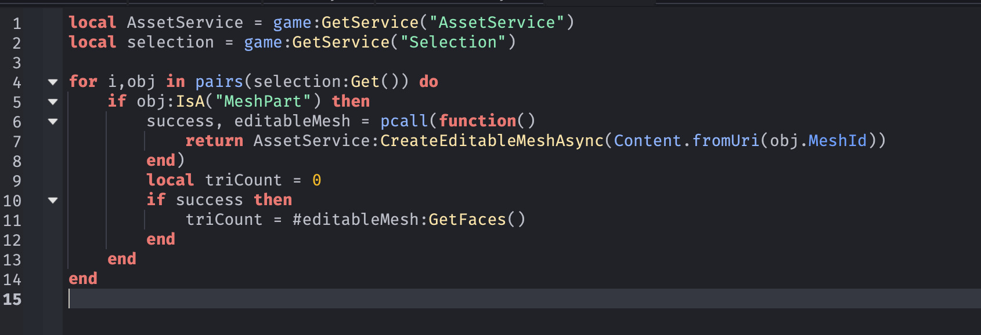This screenshot has height=335, width=981.
Task: Place cursor in "AssetService" string literal
Action: (x=496, y=22)
